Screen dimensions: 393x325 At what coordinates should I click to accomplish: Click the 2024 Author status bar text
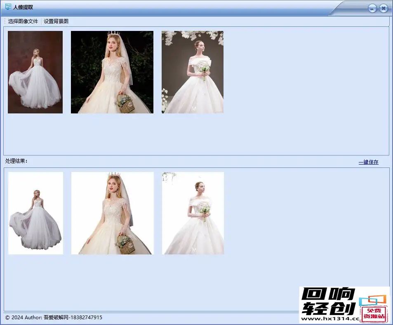click(x=54, y=318)
